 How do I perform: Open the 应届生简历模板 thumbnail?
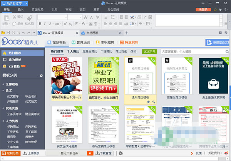pyautogui.click(x=177, y=76)
